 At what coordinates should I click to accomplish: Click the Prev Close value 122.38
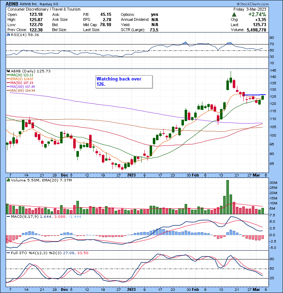[x=36, y=30]
